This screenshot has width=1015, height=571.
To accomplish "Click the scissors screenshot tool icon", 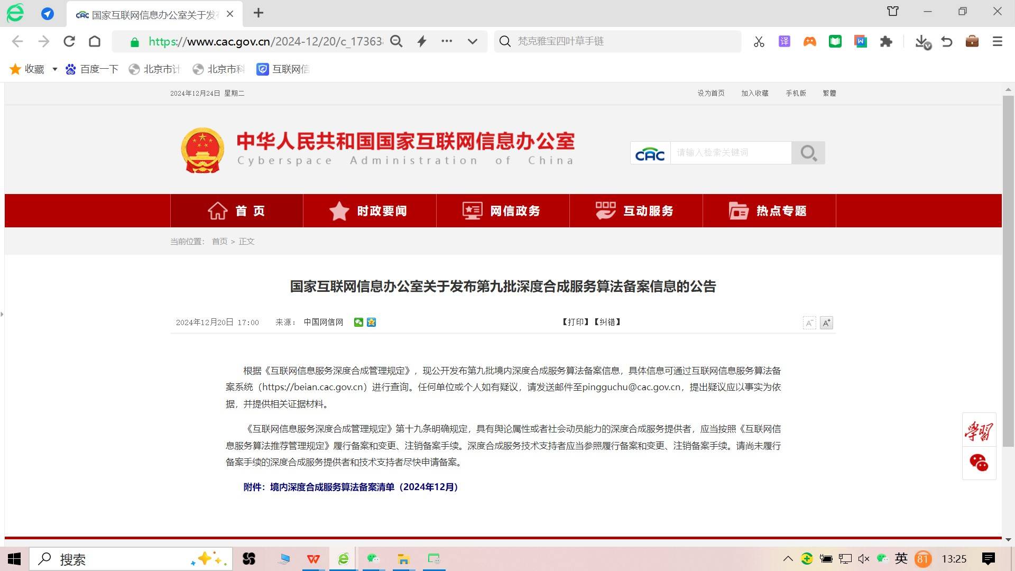I will point(759,42).
